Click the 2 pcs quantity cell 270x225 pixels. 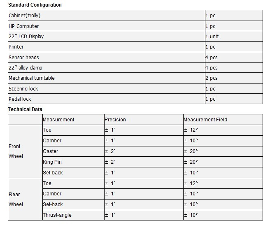click(234, 78)
